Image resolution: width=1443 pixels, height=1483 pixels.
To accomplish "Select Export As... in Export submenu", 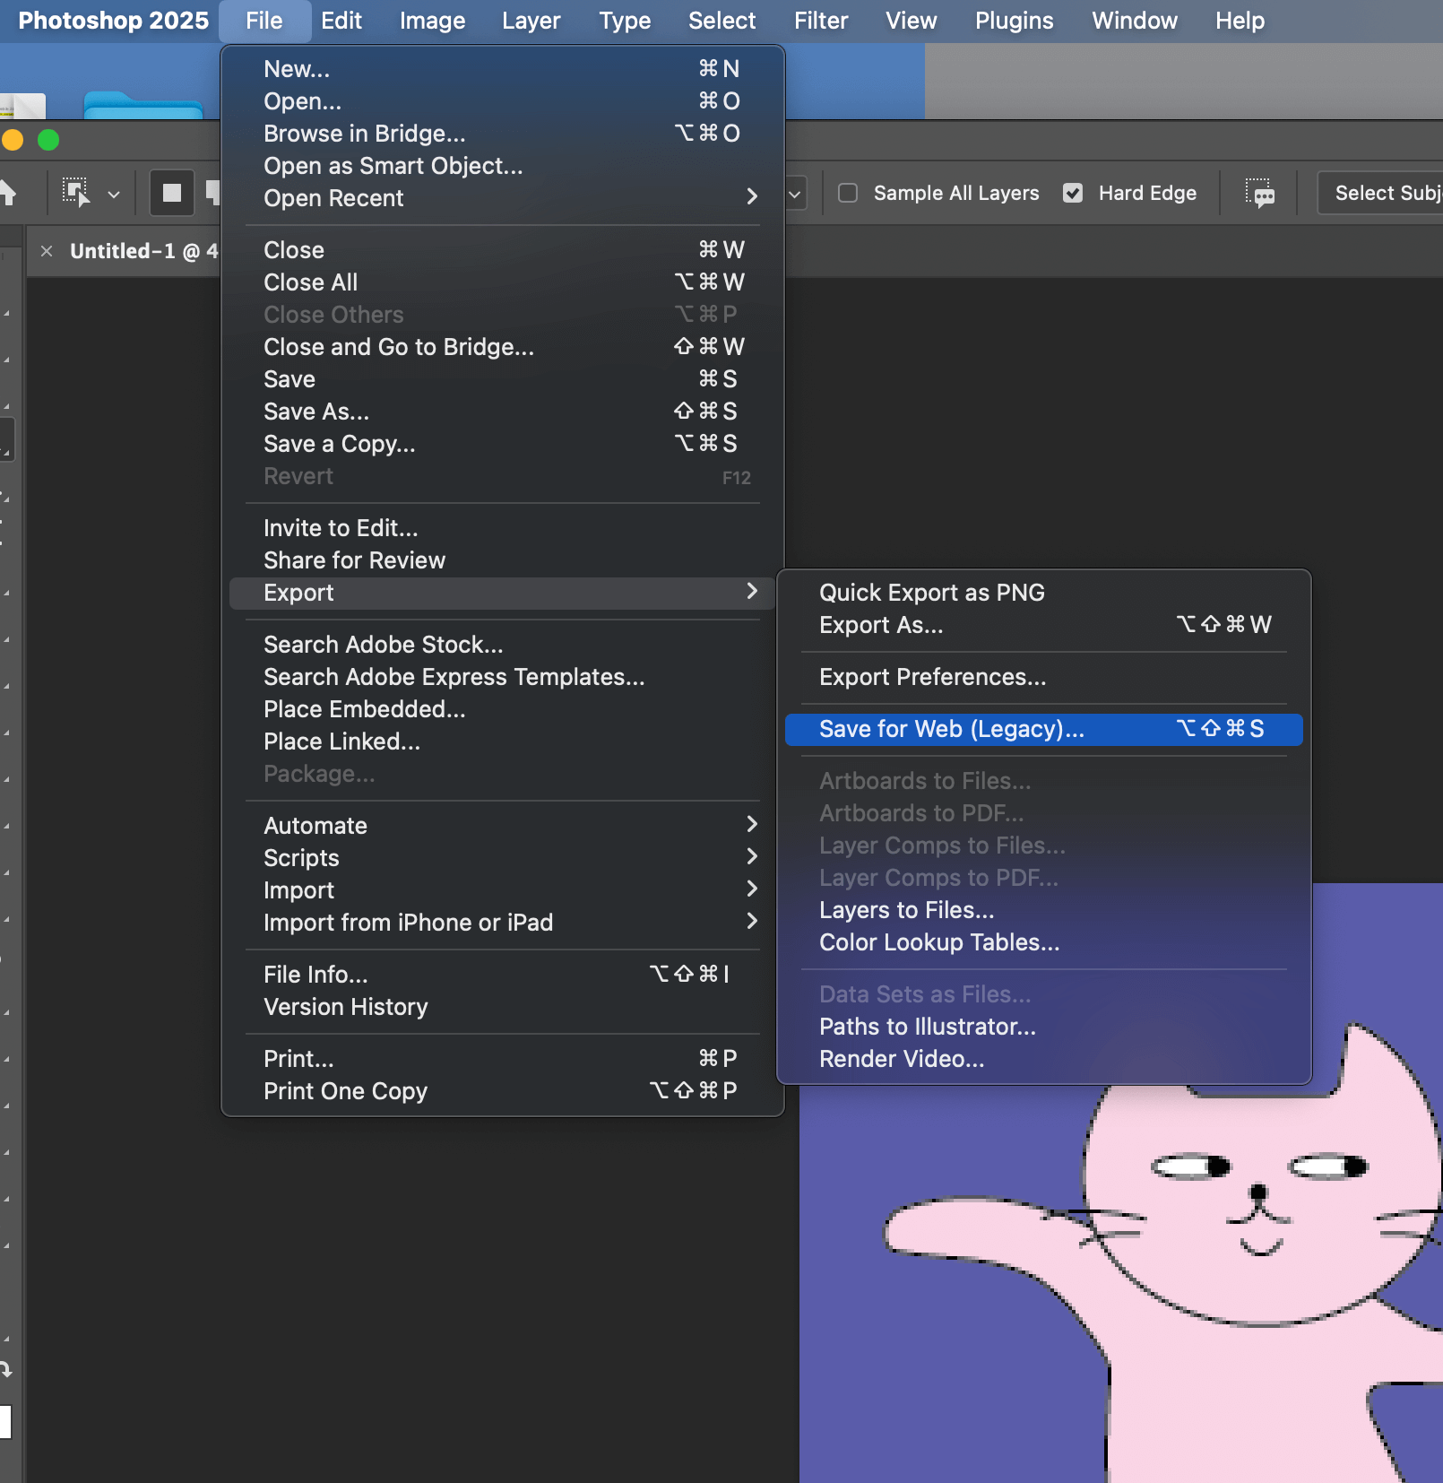I will click(x=1044, y=625).
